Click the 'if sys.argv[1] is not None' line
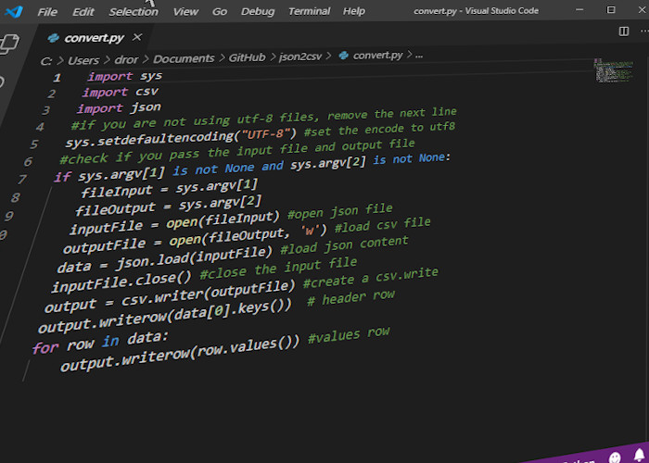Screen dimensions: 649x463 (252, 168)
